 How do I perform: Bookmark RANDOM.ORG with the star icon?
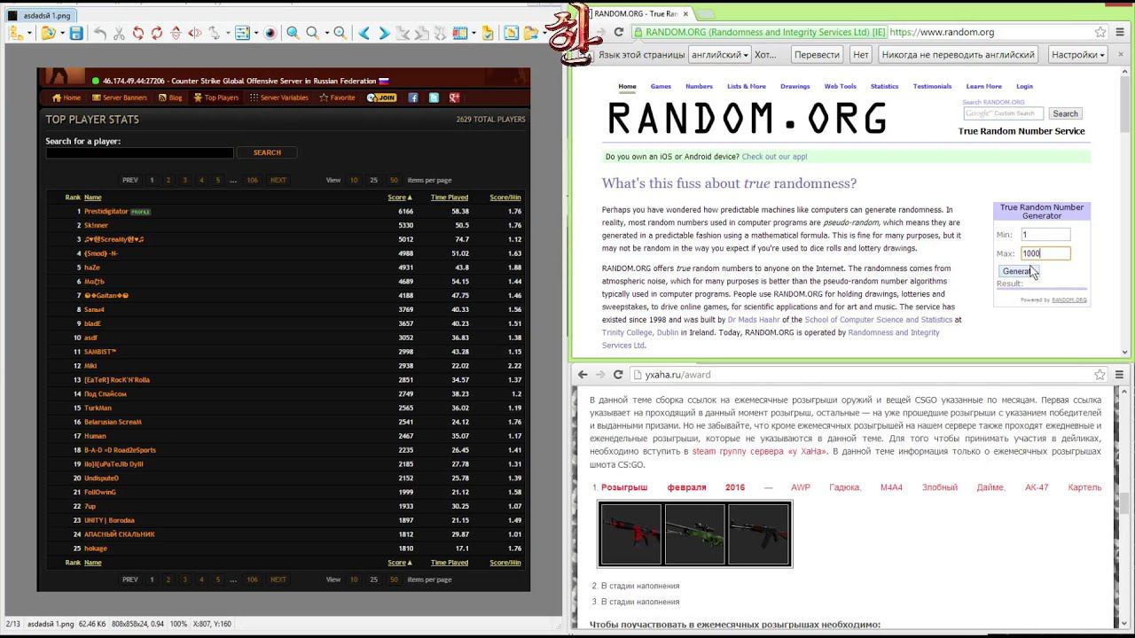(1100, 32)
